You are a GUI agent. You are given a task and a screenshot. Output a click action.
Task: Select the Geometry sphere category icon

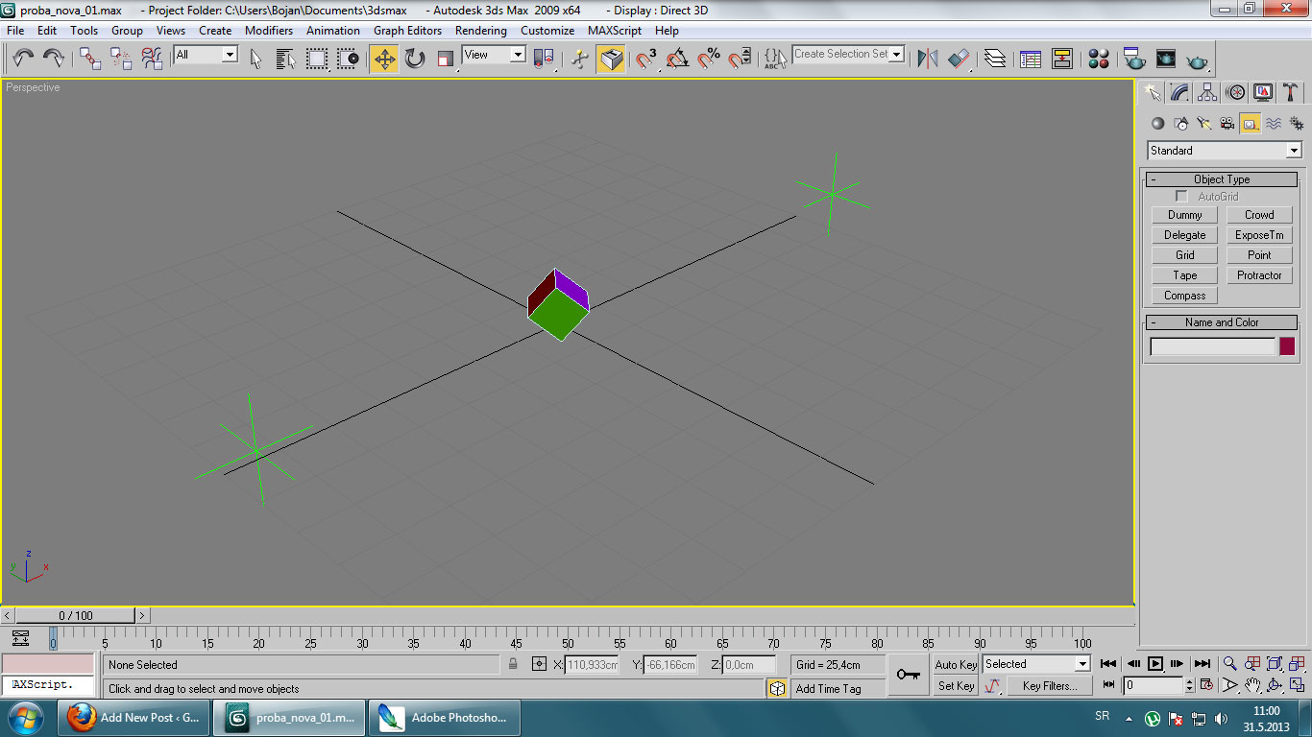click(1157, 123)
